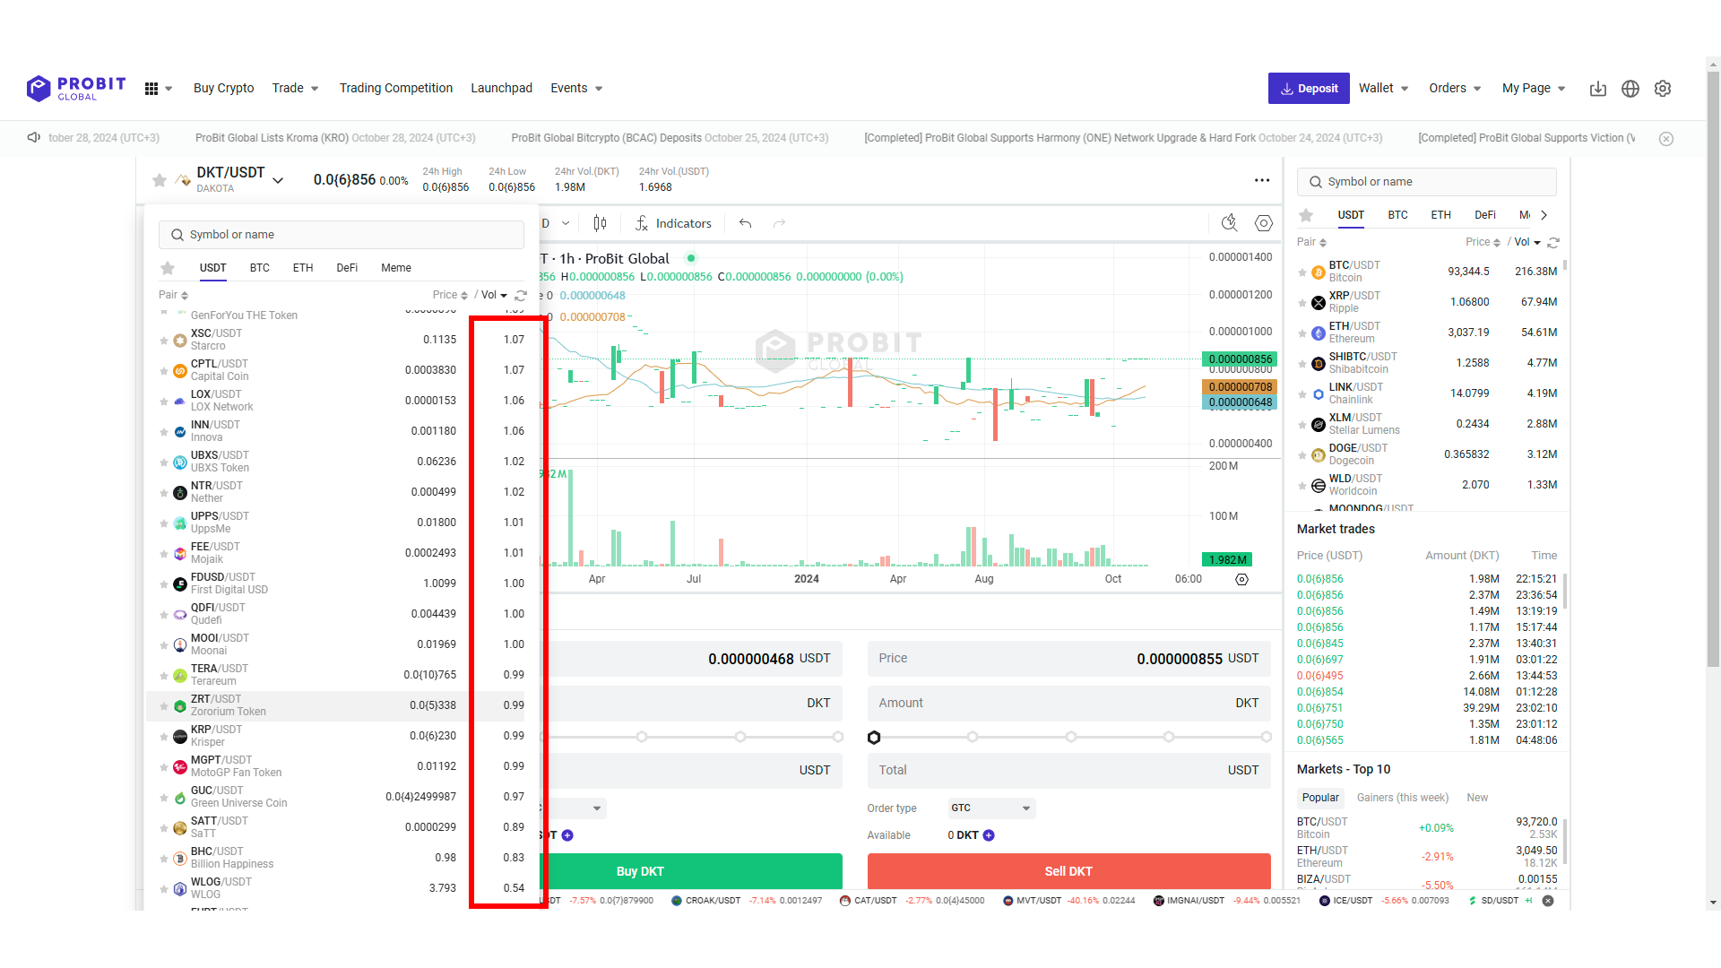1721x968 pixels.
Task: Redo the chart action
Action: coord(780,223)
